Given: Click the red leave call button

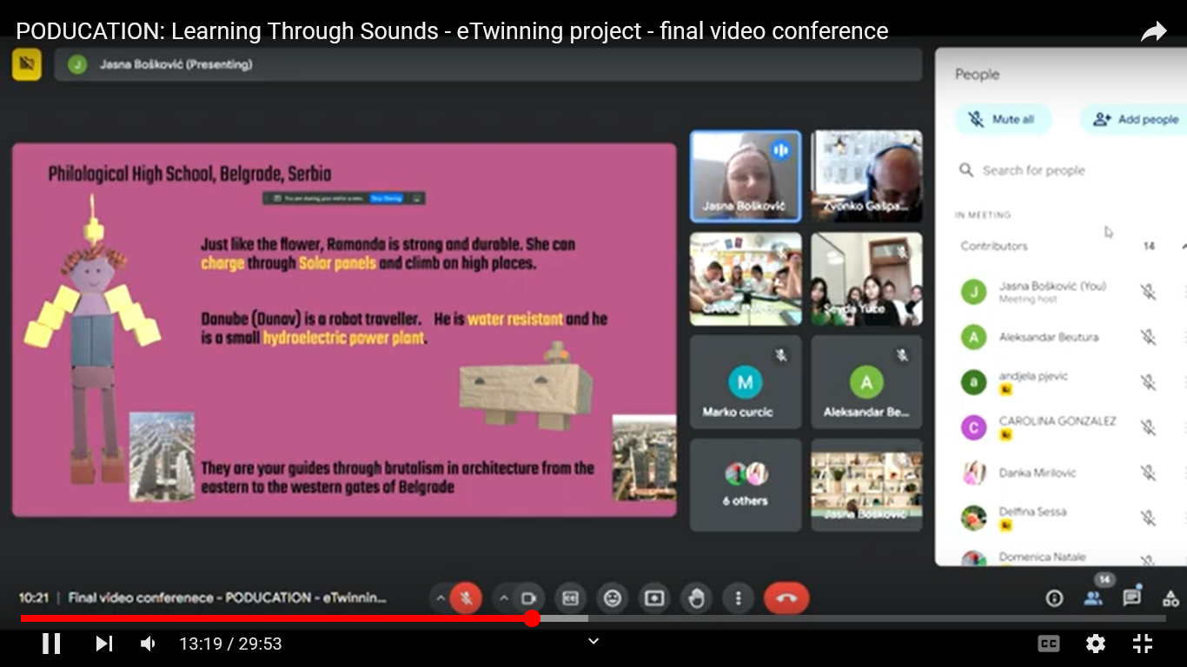Looking at the screenshot, I should 786,598.
